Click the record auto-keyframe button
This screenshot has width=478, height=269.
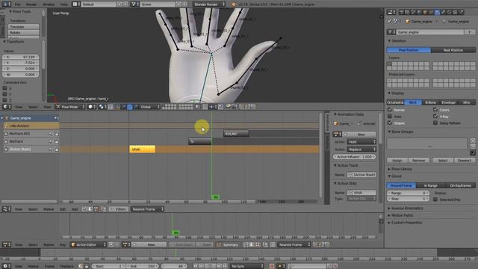[x=272, y=266]
